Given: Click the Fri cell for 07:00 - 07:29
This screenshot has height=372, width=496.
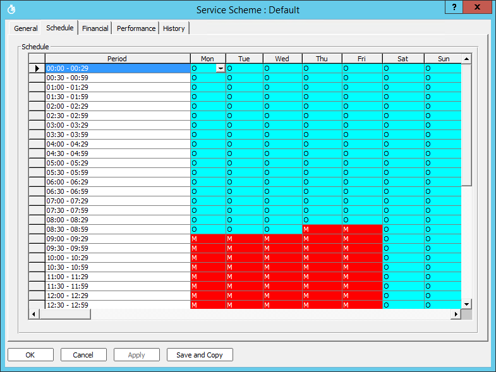Looking at the screenshot, I should pyautogui.click(x=362, y=201).
